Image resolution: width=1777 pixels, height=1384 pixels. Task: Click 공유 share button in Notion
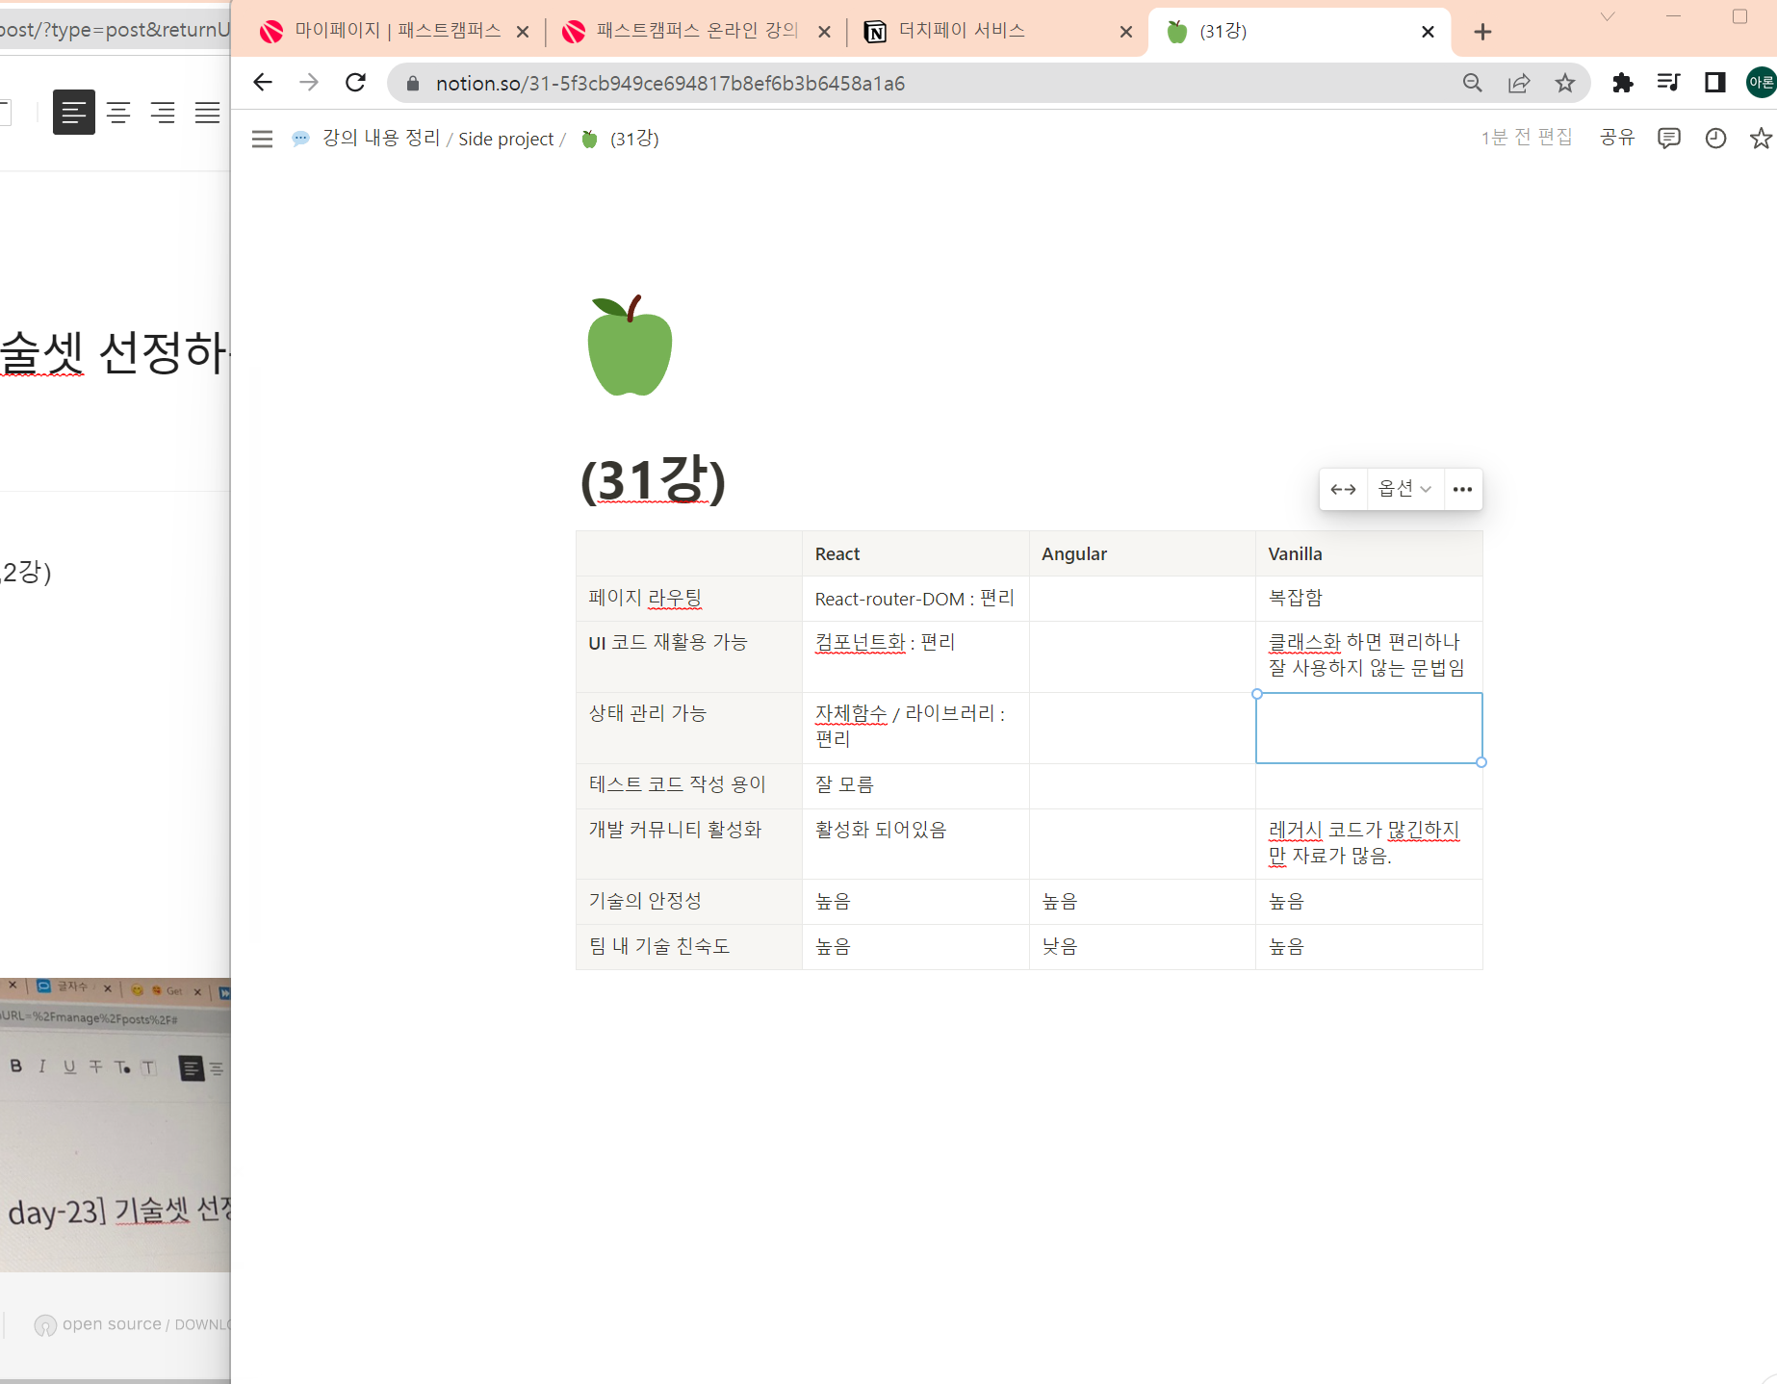[1617, 138]
